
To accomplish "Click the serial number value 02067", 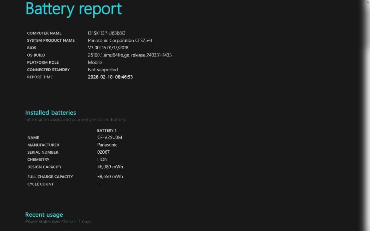I will pyautogui.click(x=103, y=152).
